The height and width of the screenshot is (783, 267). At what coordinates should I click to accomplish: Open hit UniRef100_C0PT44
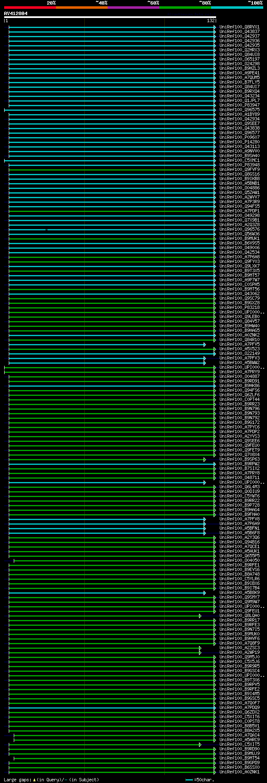[x=239, y=399]
